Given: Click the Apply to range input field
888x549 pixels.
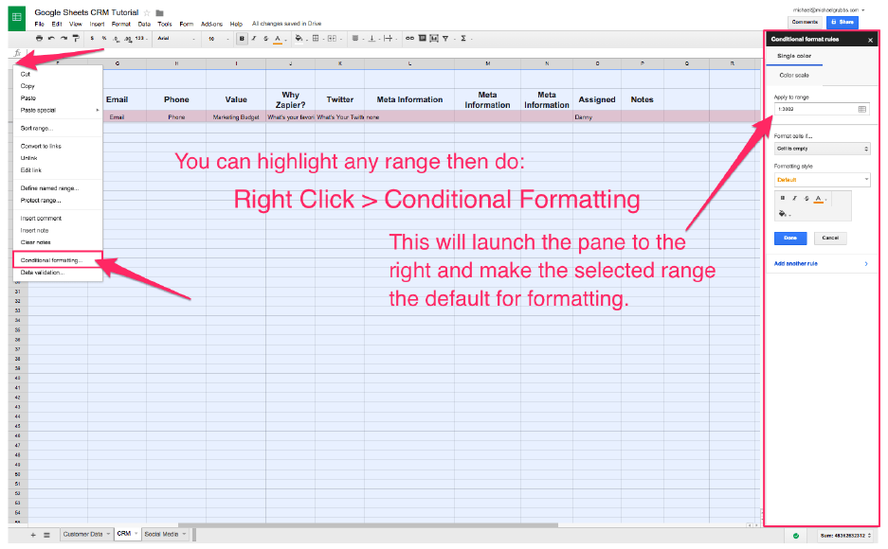Looking at the screenshot, I should pyautogui.click(x=814, y=109).
